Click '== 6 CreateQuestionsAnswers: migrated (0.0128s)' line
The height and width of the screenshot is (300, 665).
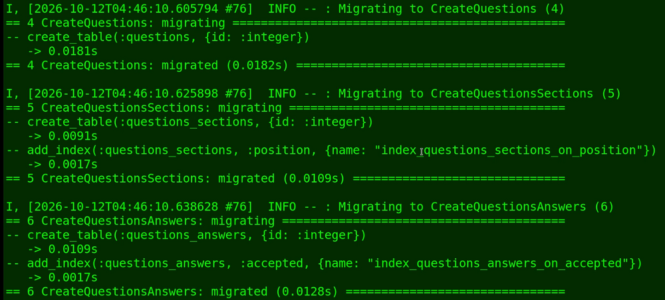pyautogui.click(x=285, y=291)
